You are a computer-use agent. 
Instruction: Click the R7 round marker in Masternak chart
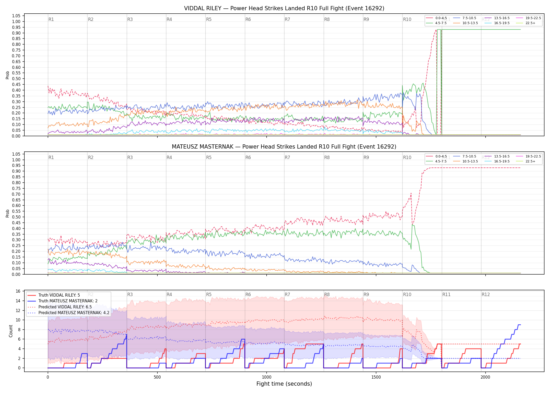(287, 157)
